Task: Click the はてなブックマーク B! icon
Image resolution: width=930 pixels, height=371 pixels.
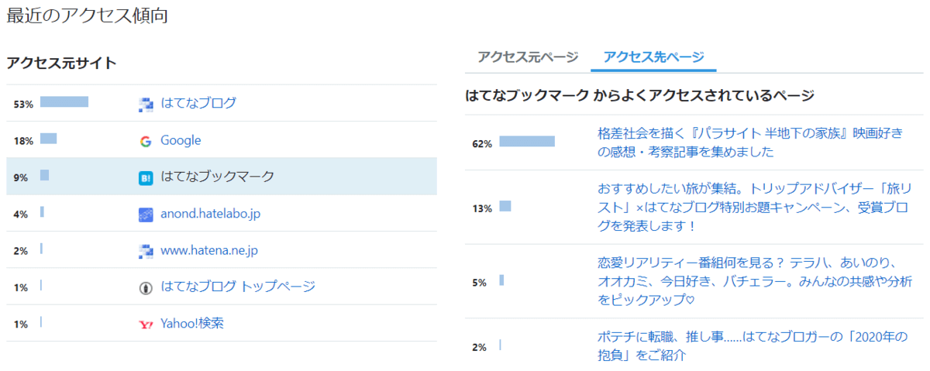Action: coord(146,177)
